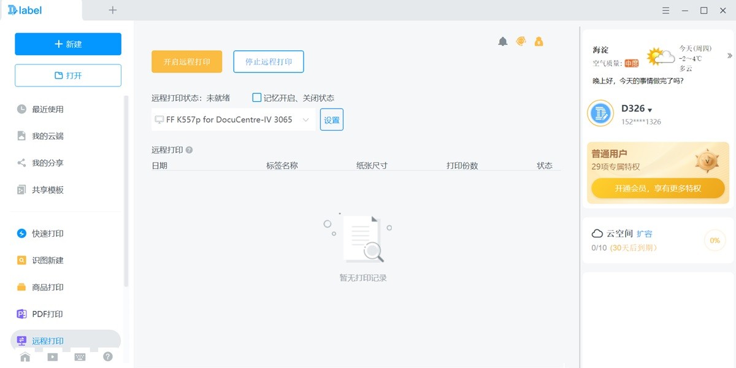Click the plus to open a new tab
Image resolution: width=736 pixels, height=368 pixels.
tap(112, 10)
